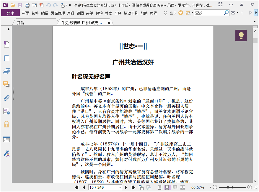
Task: Open the 互联 ribbon tab
Action: tap(118, 13)
